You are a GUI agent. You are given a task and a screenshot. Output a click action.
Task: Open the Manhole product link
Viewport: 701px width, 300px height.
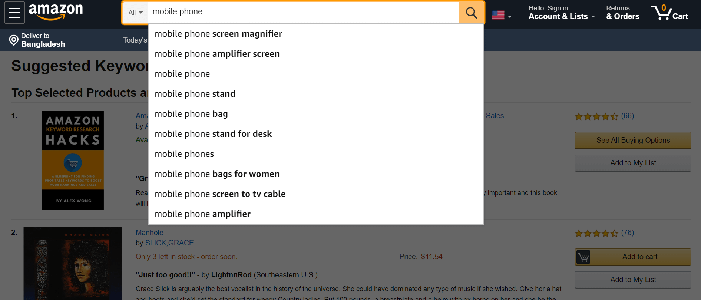(149, 232)
